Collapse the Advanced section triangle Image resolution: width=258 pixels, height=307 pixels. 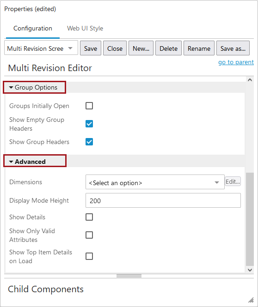click(x=11, y=162)
